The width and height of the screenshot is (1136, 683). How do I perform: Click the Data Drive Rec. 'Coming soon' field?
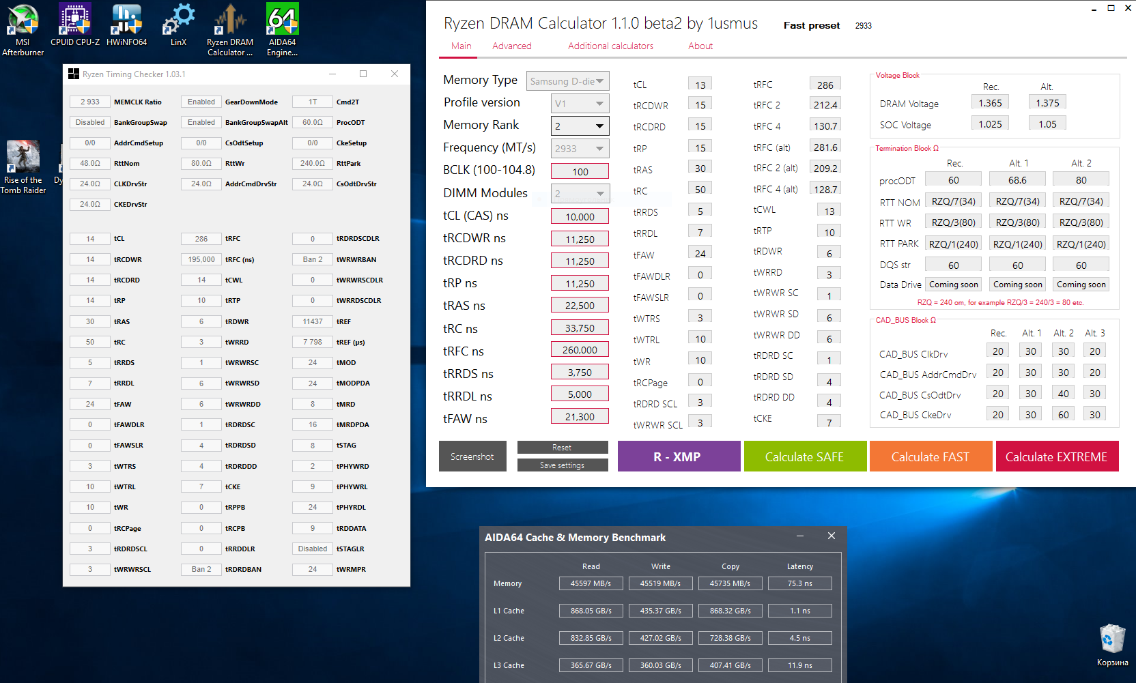[x=954, y=285]
